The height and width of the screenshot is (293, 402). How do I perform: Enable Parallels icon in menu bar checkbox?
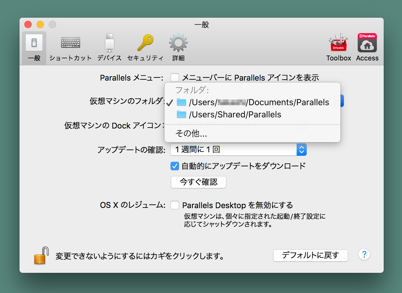(x=175, y=78)
